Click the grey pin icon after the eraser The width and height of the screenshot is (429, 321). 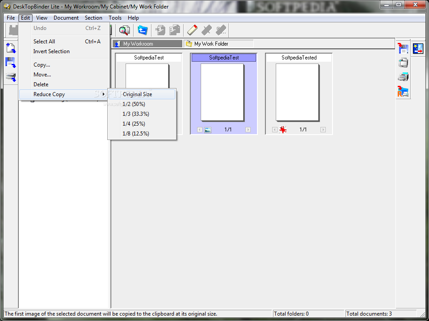click(x=206, y=30)
